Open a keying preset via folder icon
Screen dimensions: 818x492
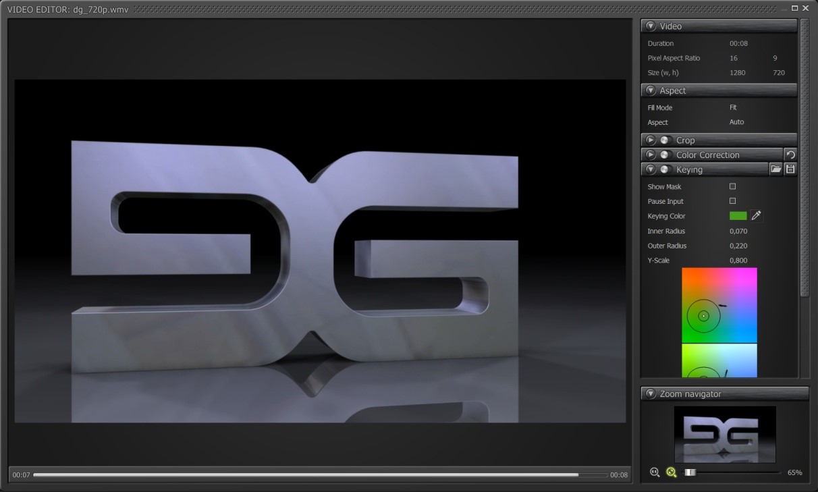coord(776,169)
